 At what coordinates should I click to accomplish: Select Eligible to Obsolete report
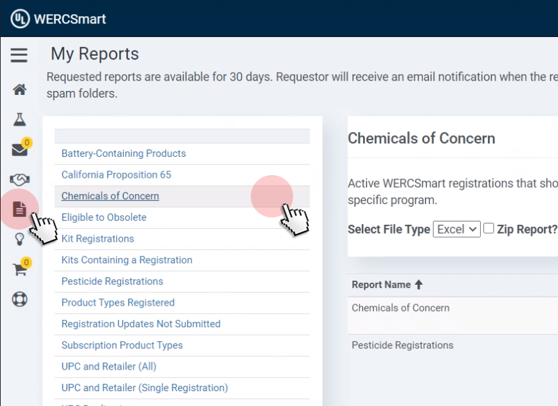(104, 217)
